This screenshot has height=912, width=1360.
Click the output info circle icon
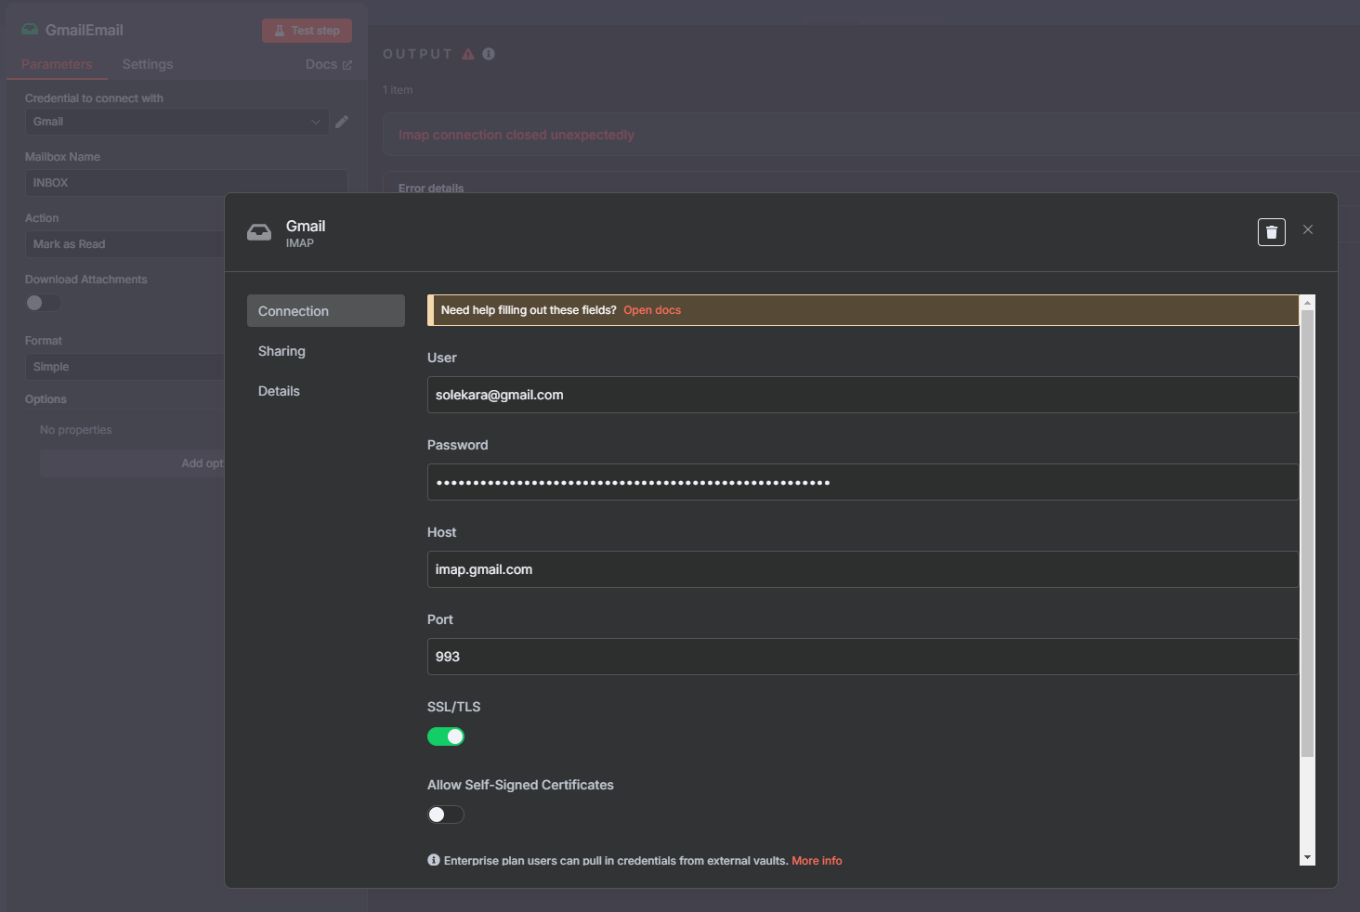pyautogui.click(x=489, y=54)
